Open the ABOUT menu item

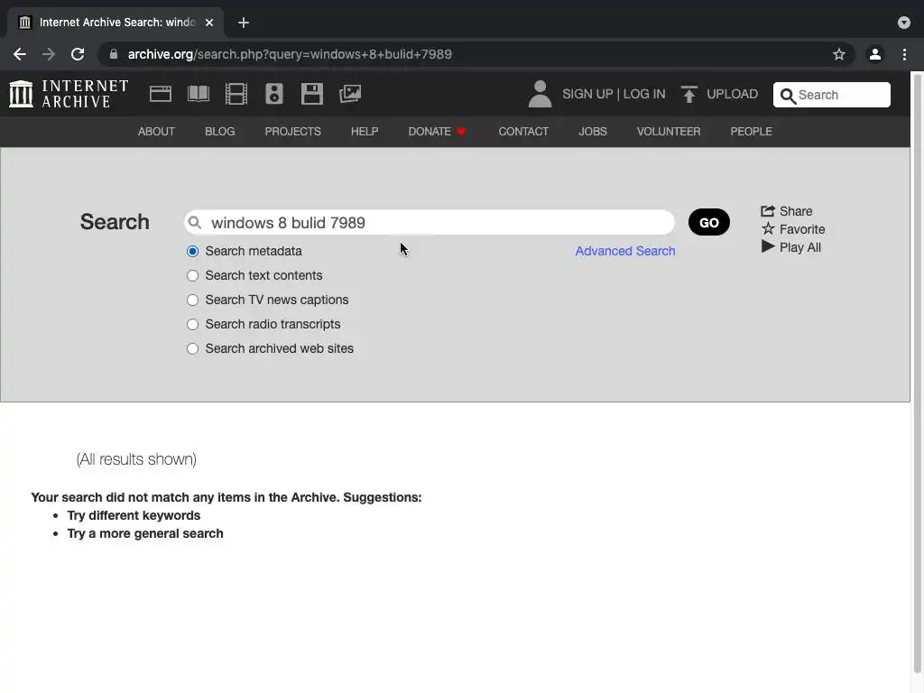tap(156, 132)
